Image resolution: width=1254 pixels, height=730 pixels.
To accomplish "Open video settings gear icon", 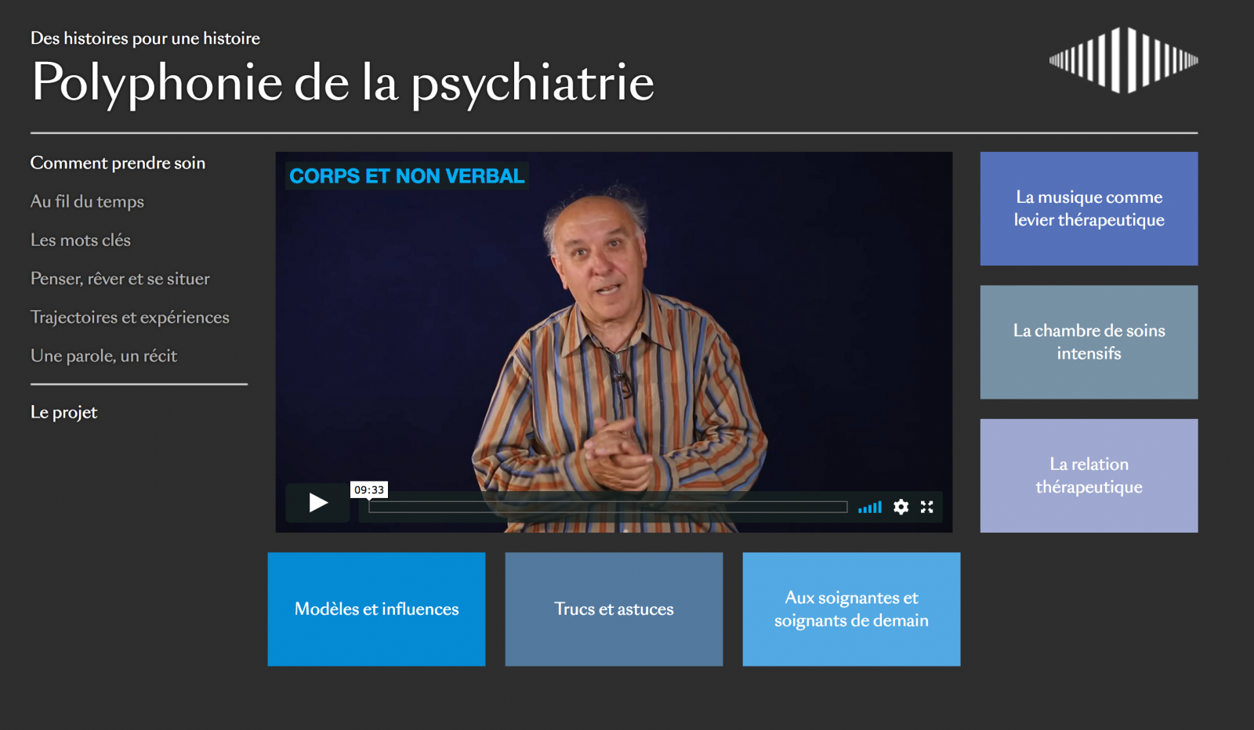I will [x=901, y=507].
